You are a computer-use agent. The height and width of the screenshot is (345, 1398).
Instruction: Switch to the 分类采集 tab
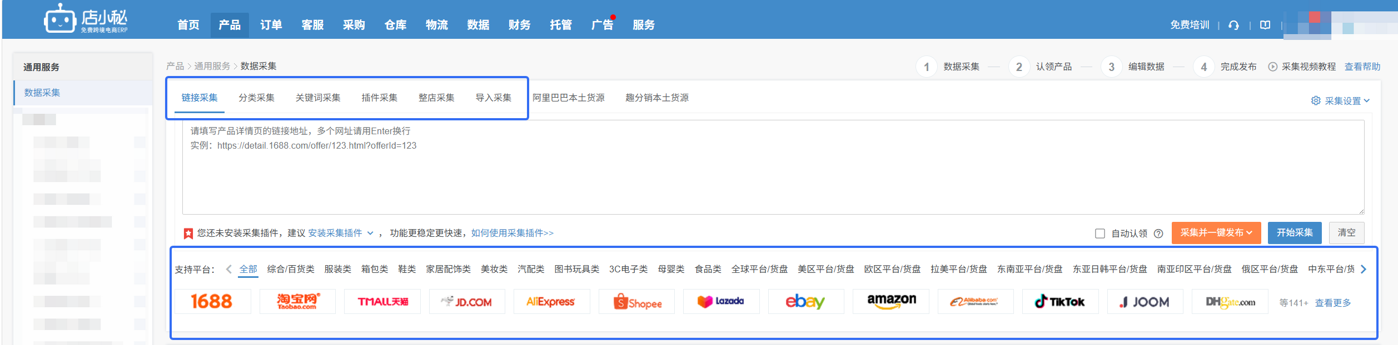[x=257, y=98]
